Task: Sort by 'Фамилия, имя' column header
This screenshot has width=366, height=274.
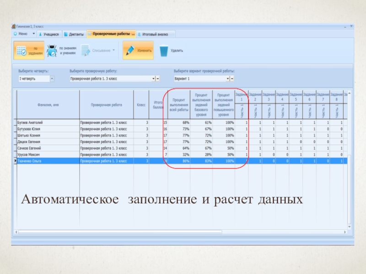Action: [x=48, y=105]
